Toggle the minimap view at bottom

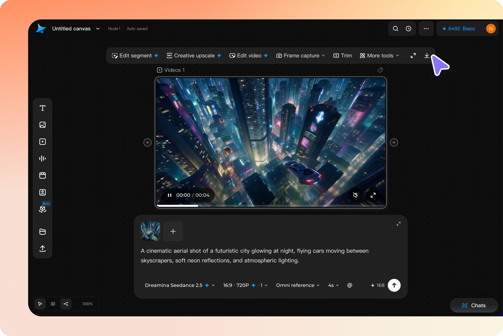tap(53, 304)
